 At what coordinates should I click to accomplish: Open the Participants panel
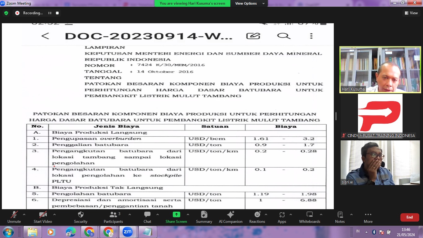click(x=113, y=217)
